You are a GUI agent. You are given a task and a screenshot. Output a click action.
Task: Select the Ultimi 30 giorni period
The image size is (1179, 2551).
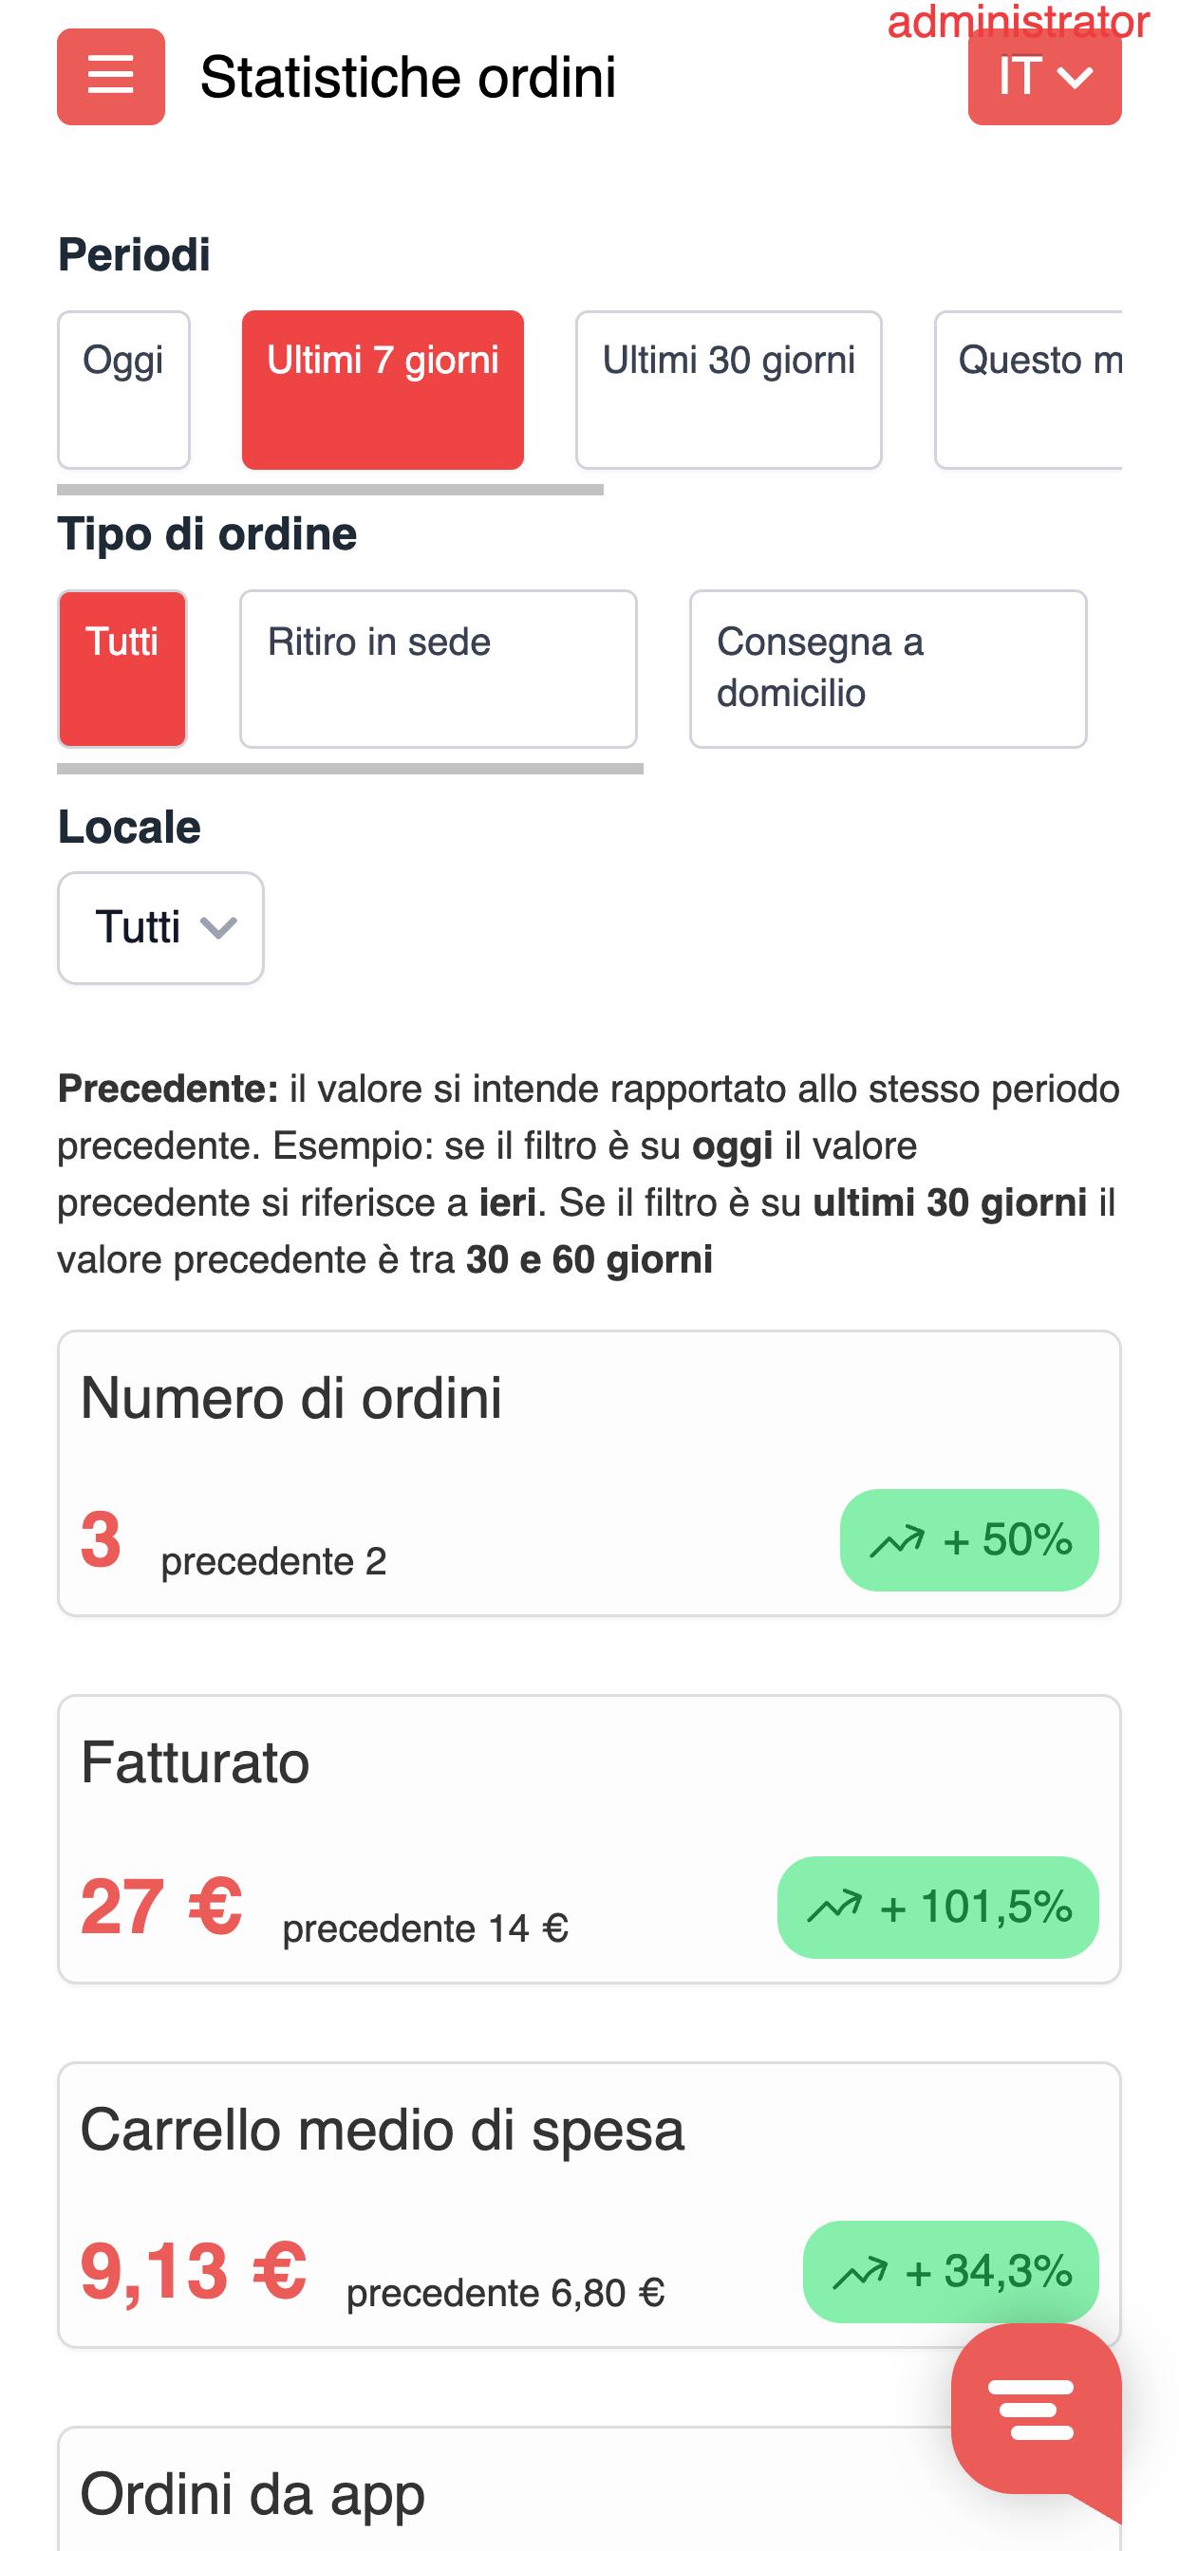coord(728,389)
